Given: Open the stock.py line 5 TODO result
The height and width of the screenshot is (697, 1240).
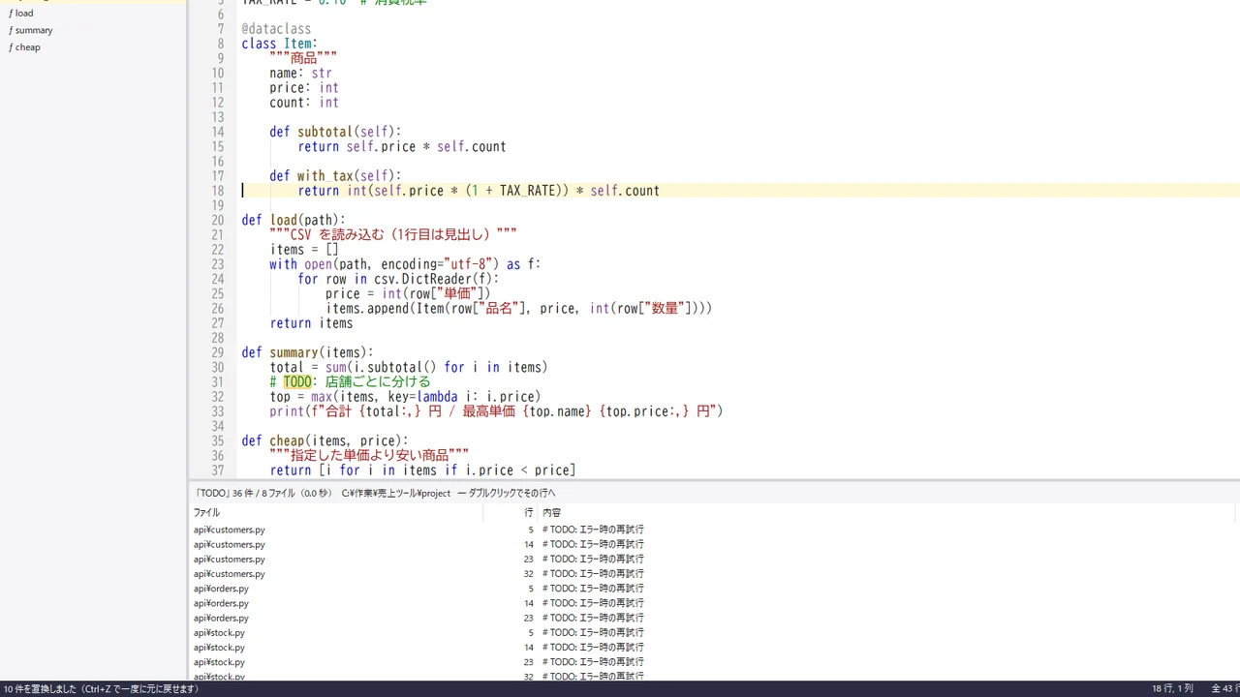Looking at the screenshot, I should click(714, 633).
